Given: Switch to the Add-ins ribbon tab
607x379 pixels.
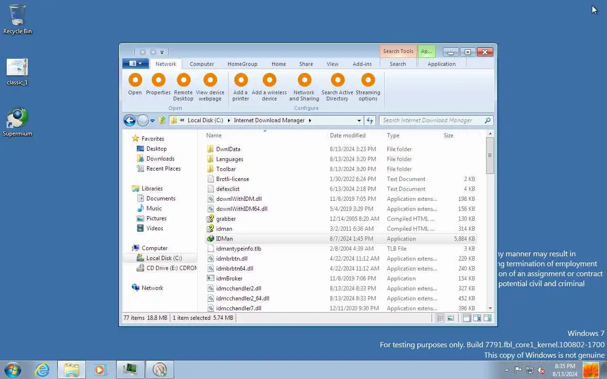Looking at the screenshot, I should click(x=362, y=64).
